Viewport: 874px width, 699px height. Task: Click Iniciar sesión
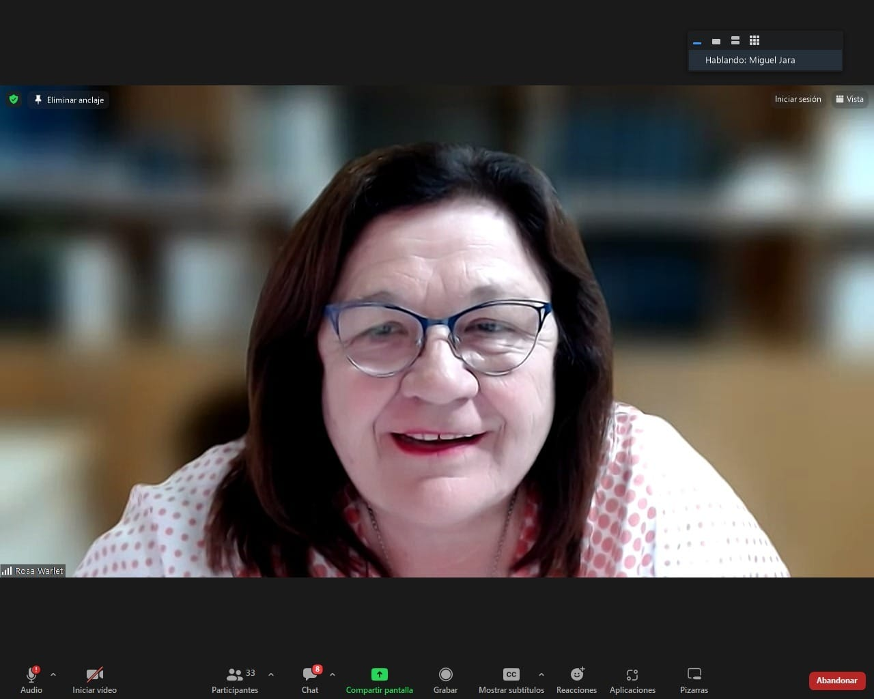798,99
